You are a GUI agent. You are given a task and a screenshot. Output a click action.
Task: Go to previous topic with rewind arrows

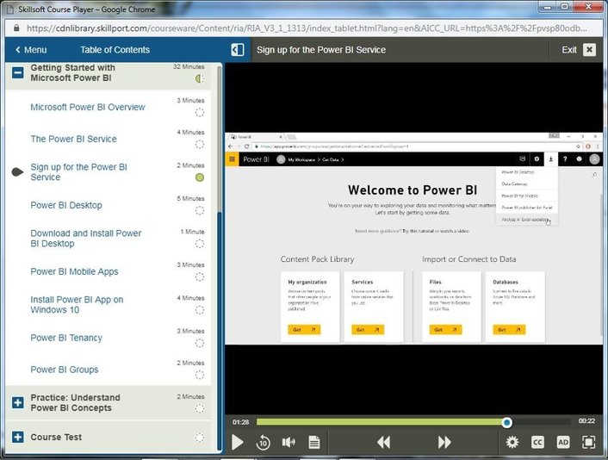[383, 442]
